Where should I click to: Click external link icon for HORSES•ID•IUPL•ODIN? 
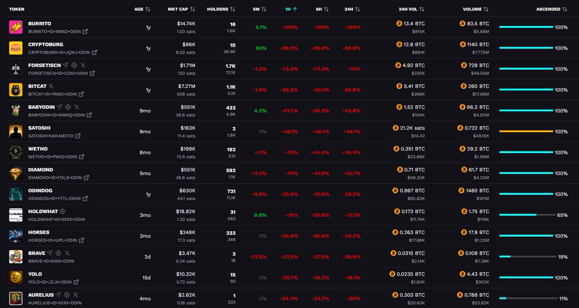(x=81, y=240)
